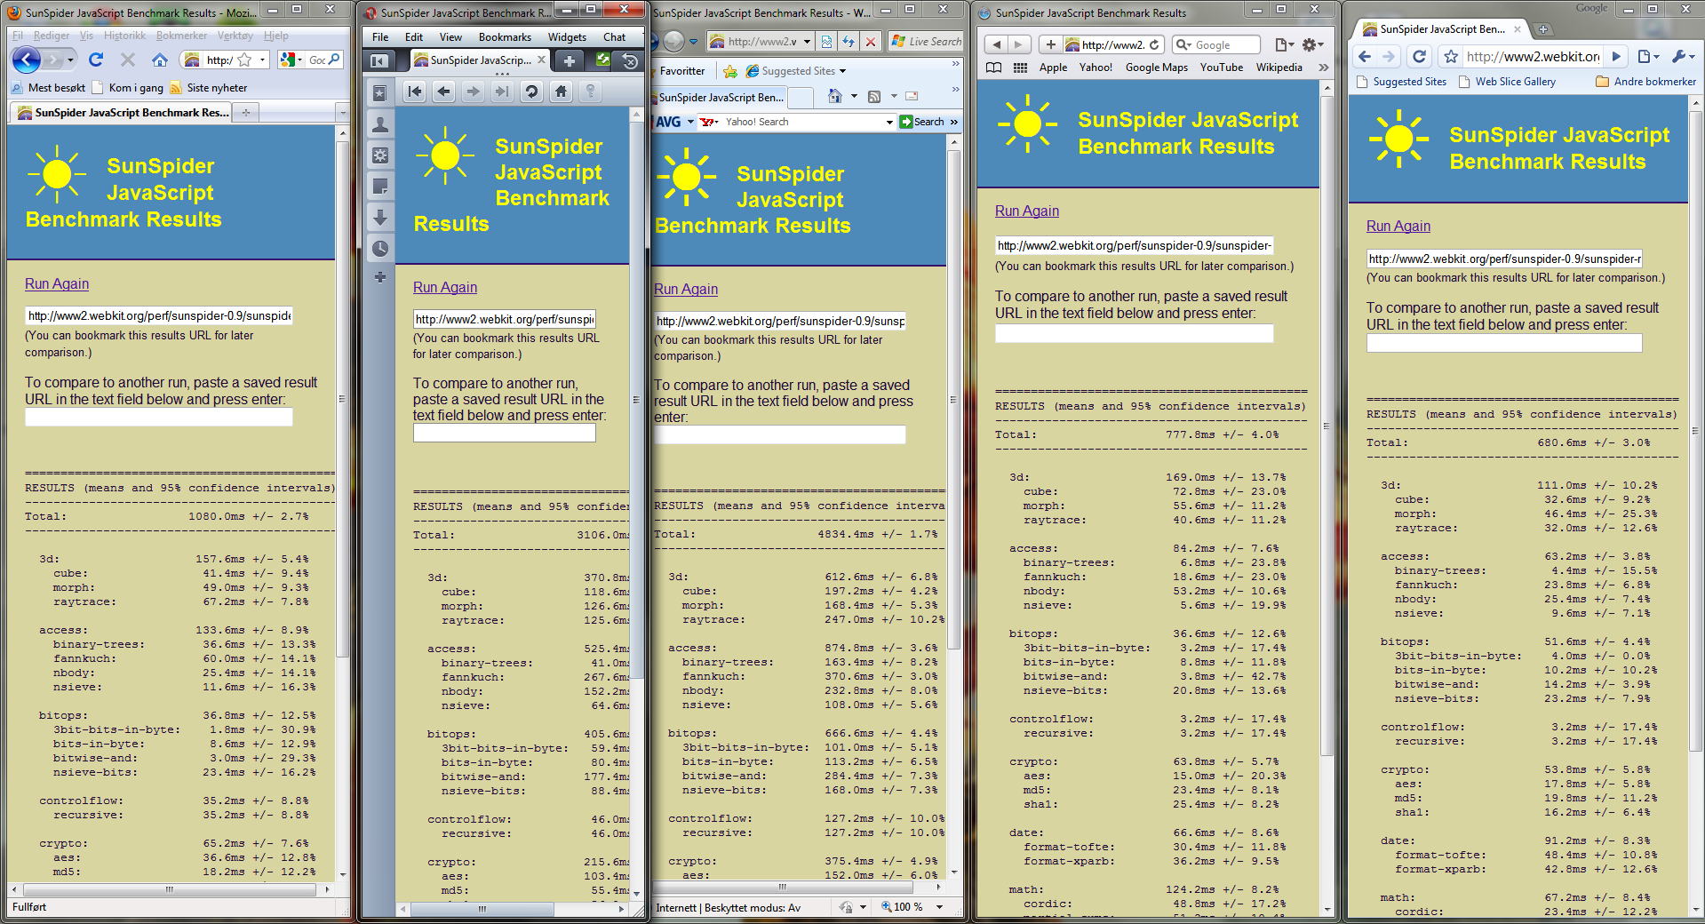
Task: Open Web Slice Gallery bookmark in Chrome
Action: [x=1508, y=82]
